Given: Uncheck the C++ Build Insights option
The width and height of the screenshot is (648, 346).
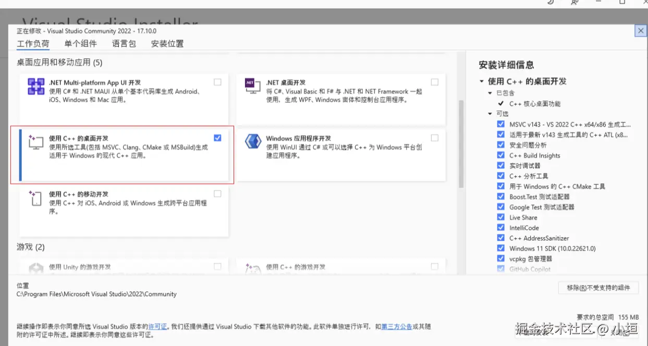Looking at the screenshot, I should pyautogui.click(x=501, y=155).
